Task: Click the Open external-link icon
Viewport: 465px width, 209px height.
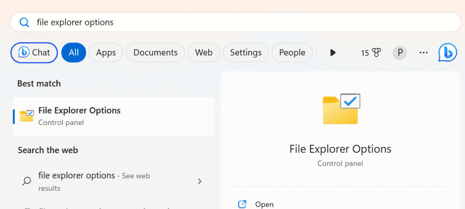Action: pos(242,204)
